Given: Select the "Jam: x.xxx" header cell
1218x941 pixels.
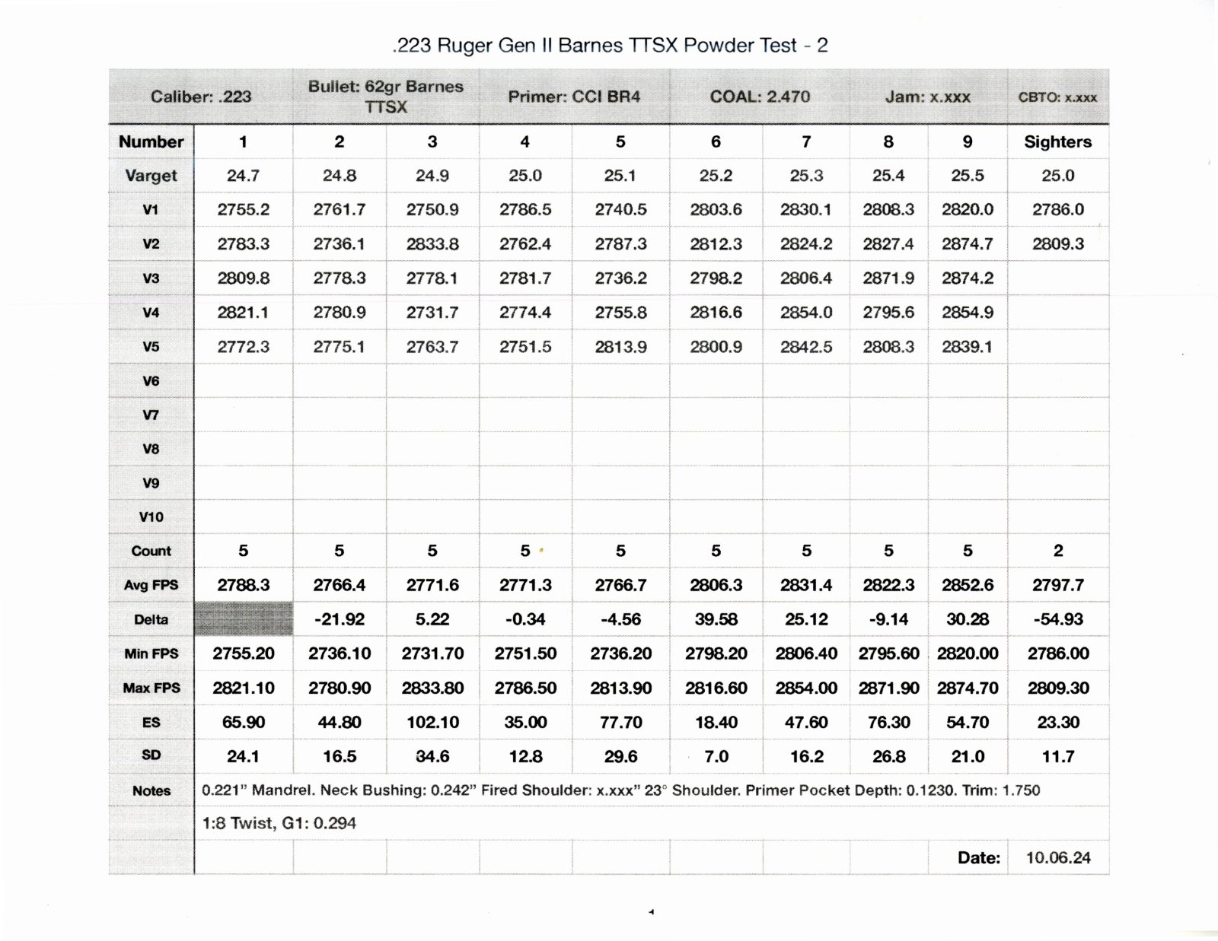Looking at the screenshot, I should [927, 97].
